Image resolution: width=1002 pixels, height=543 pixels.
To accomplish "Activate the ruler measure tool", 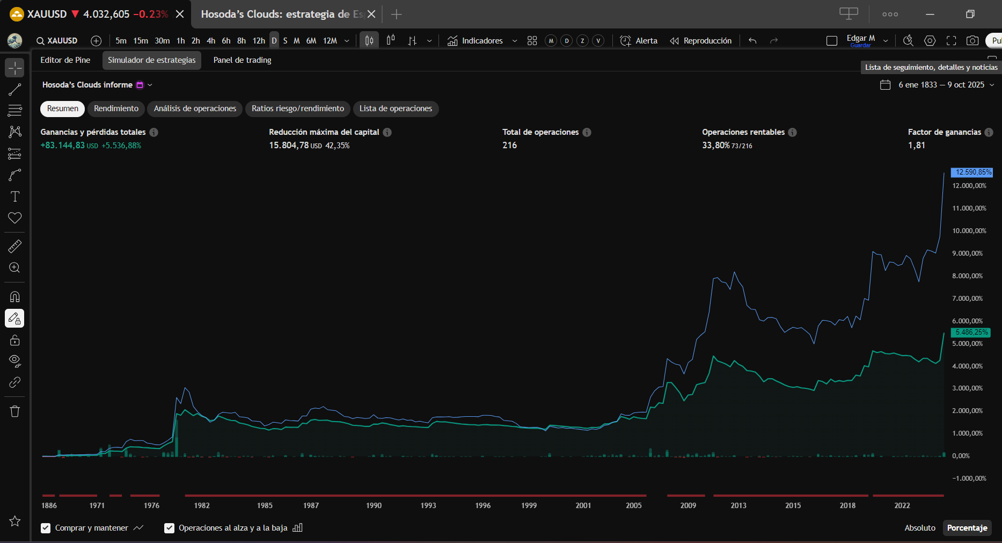I will click(14, 247).
